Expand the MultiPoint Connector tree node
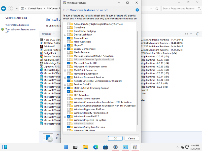 pyautogui.click(x=65, y=70)
